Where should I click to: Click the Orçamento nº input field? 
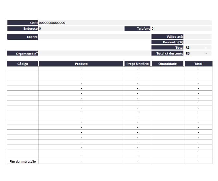94,53
